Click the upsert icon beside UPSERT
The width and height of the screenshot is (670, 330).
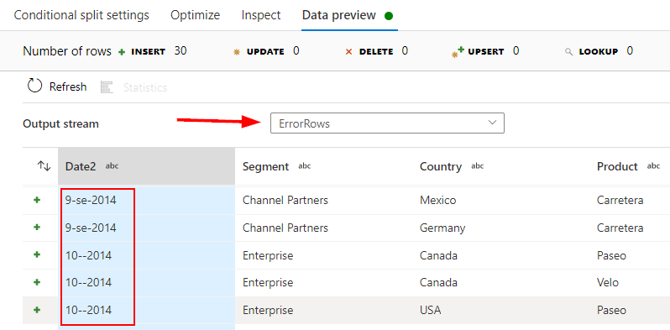[458, 52]
